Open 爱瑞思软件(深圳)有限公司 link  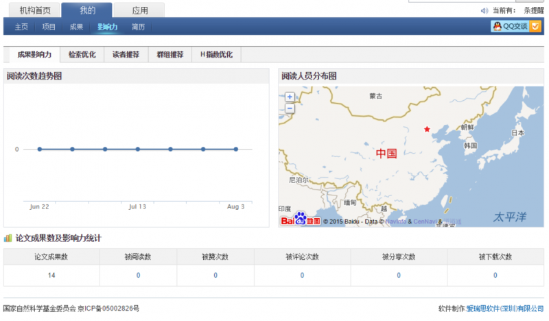tap(504, 309)
